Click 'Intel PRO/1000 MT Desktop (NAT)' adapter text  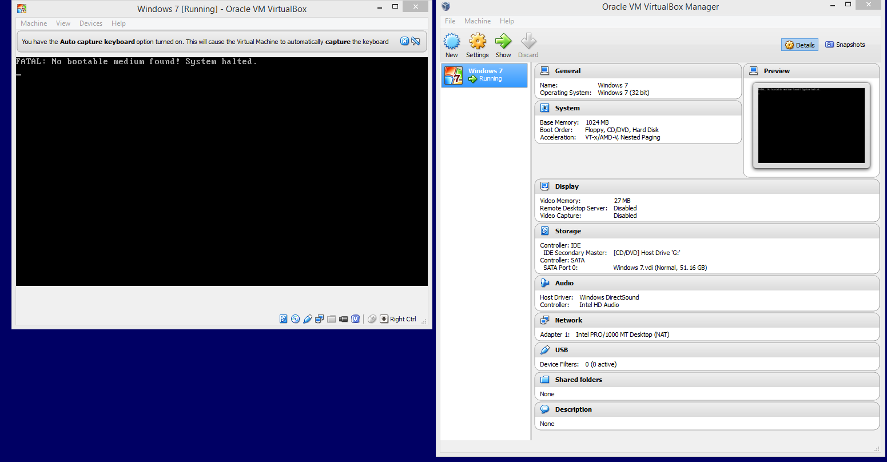(x=622, y=334)
